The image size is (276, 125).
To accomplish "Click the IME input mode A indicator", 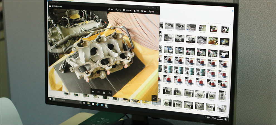I will [x=215, y=118].
